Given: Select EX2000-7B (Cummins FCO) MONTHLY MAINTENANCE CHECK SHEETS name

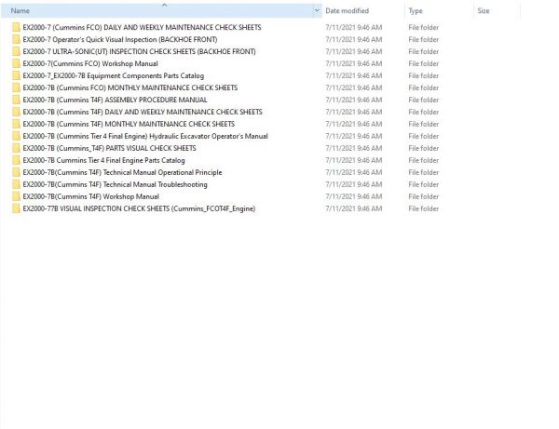Looking at the screenshot, I should (130, 87).
